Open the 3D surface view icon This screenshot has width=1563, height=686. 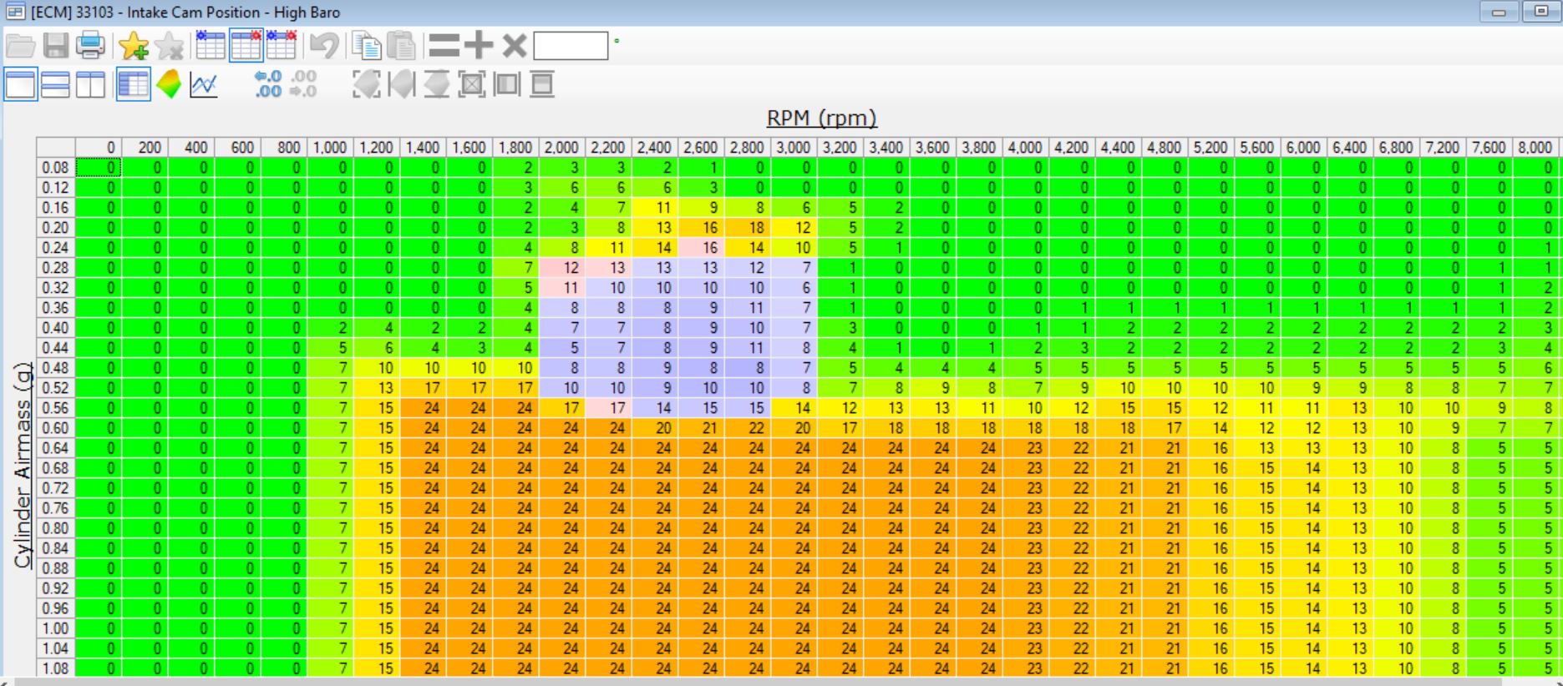[169, 84]
